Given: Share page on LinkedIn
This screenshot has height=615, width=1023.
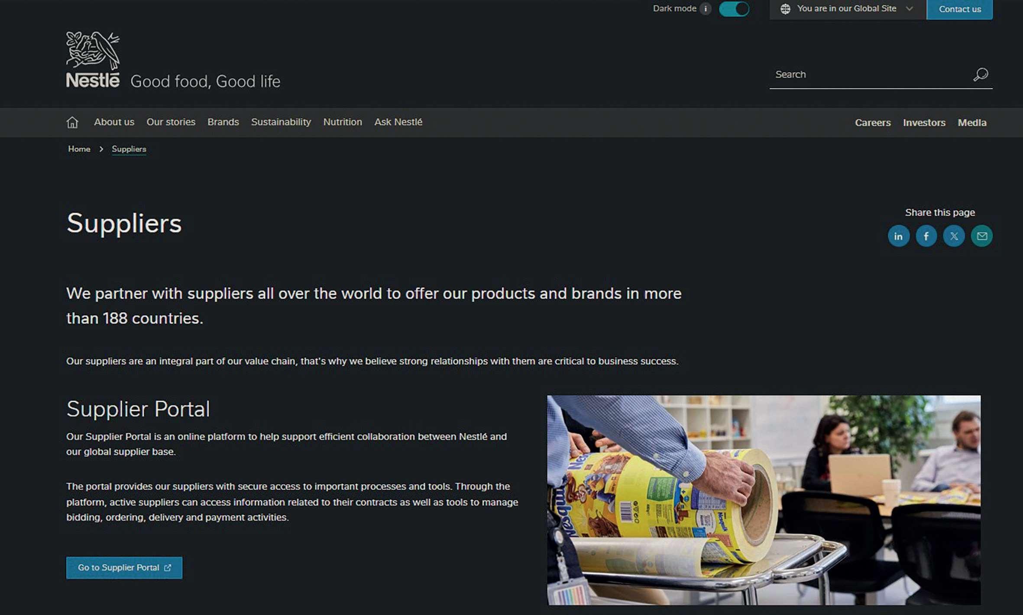Looking at the screenshot, I should 898,236.
